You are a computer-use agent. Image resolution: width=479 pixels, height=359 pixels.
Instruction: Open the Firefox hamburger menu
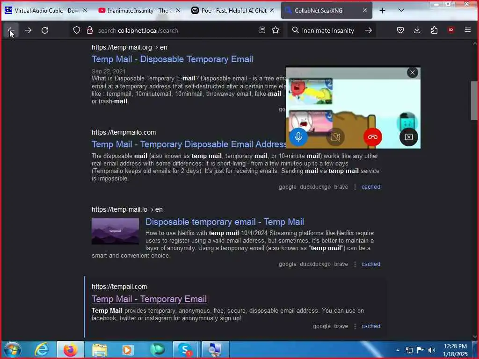[468, 30]
